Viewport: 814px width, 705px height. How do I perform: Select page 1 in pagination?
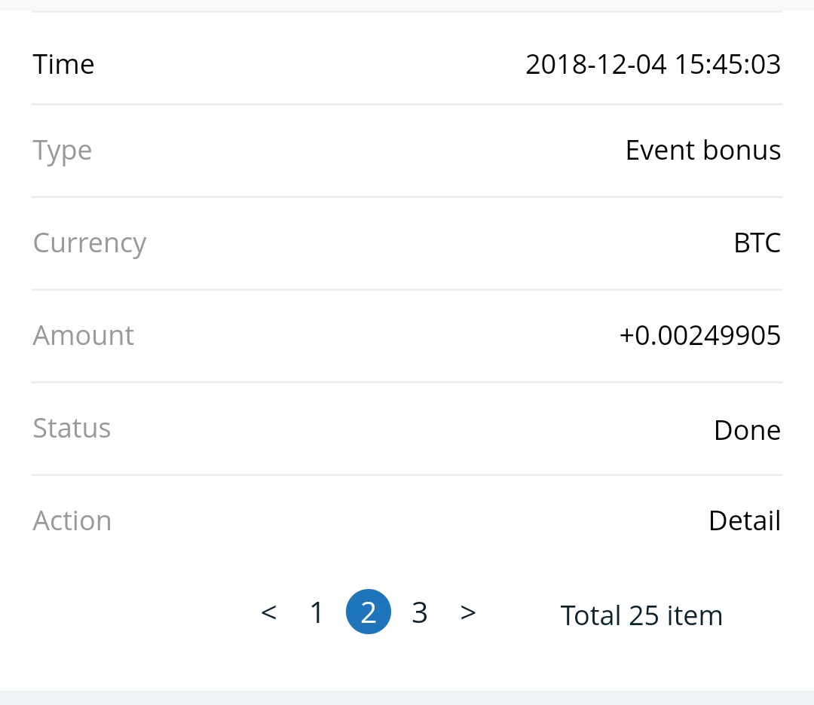pyautogui.click(x=317, y=612)
